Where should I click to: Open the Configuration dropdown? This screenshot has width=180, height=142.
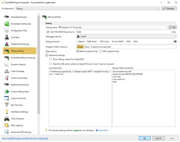[x=88, y=8]
